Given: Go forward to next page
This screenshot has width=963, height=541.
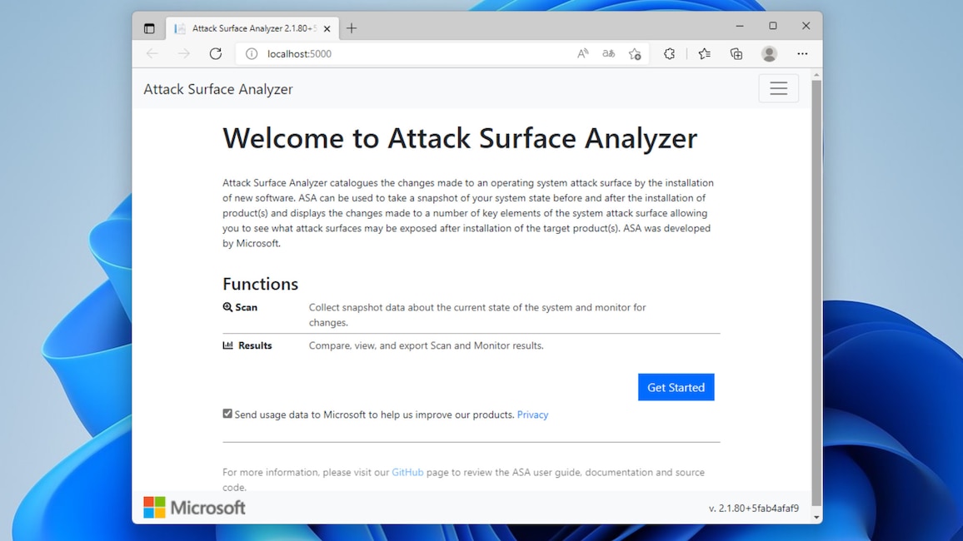Looking at the screenshot, I should (183, 54).
